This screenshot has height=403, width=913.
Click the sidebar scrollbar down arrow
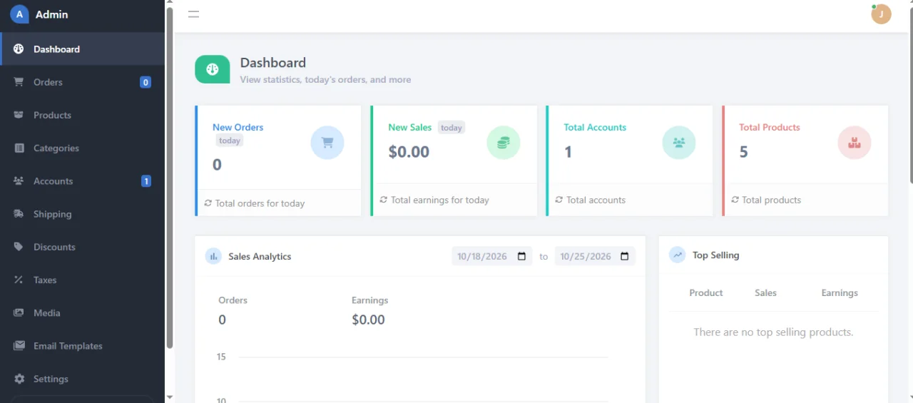point(170,397)
